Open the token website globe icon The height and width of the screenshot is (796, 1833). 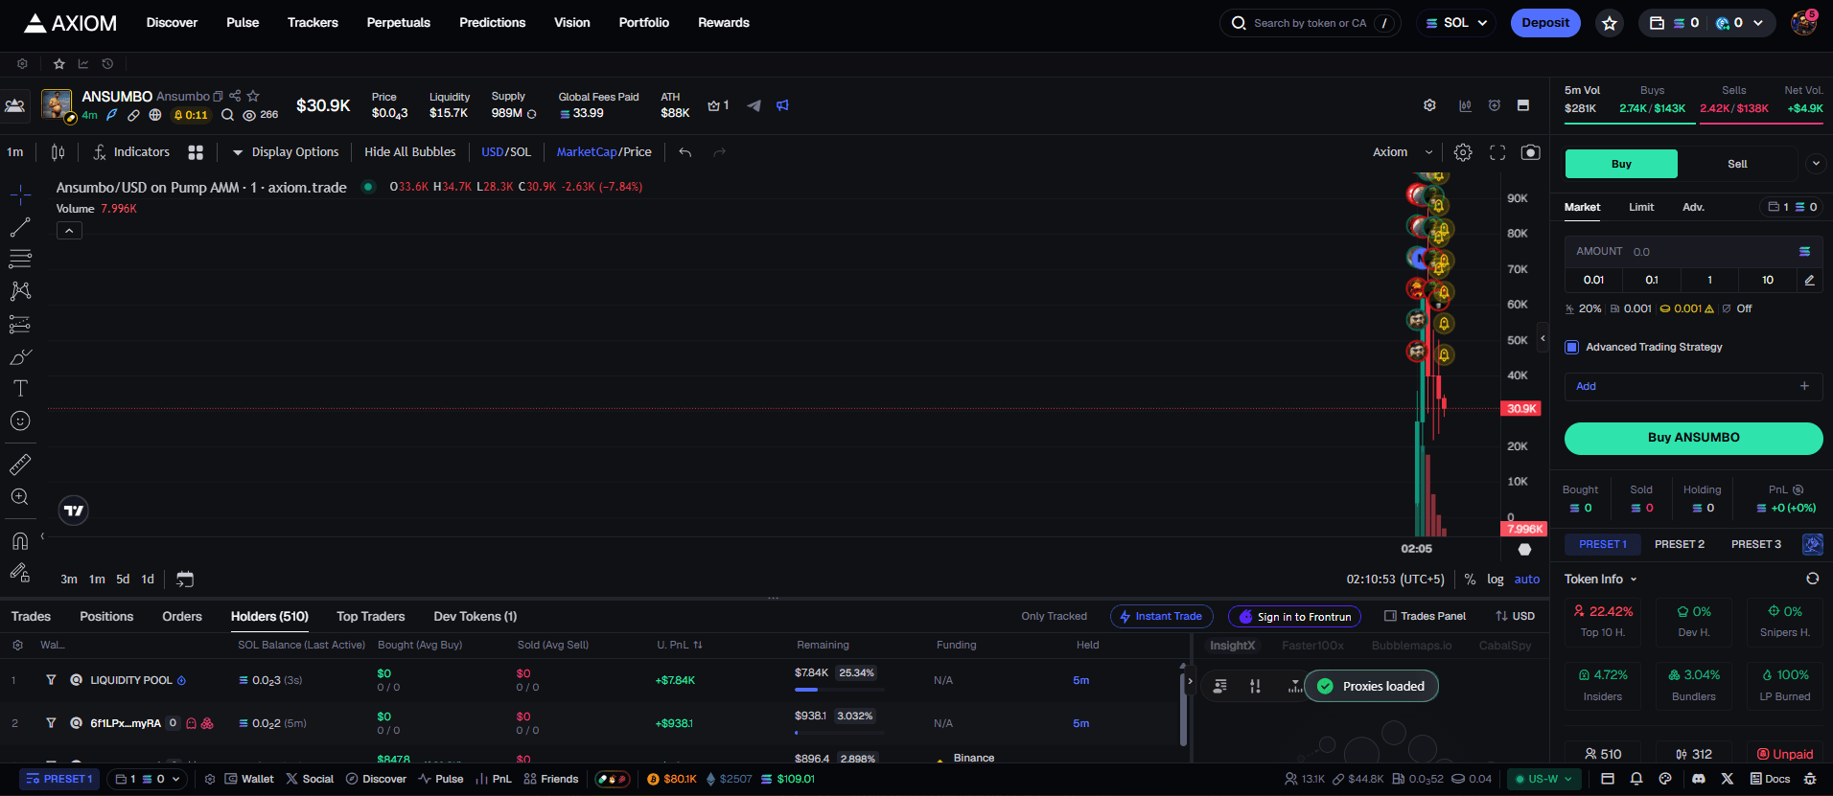coord(155,115)
